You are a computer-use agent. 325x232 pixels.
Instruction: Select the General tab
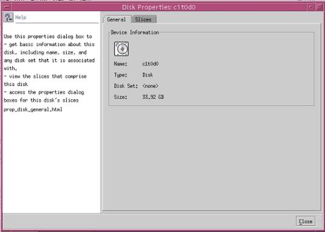pos(116,19)
